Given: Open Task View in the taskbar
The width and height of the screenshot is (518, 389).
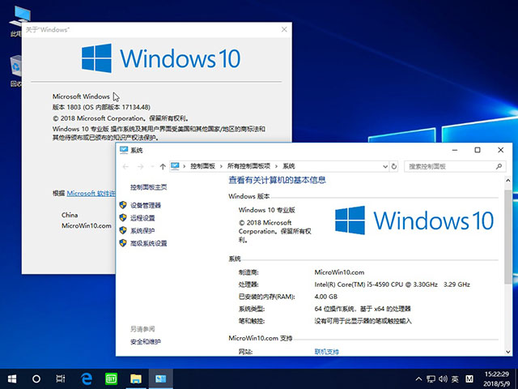Looking at the screenshot, I should pos(61,378).
